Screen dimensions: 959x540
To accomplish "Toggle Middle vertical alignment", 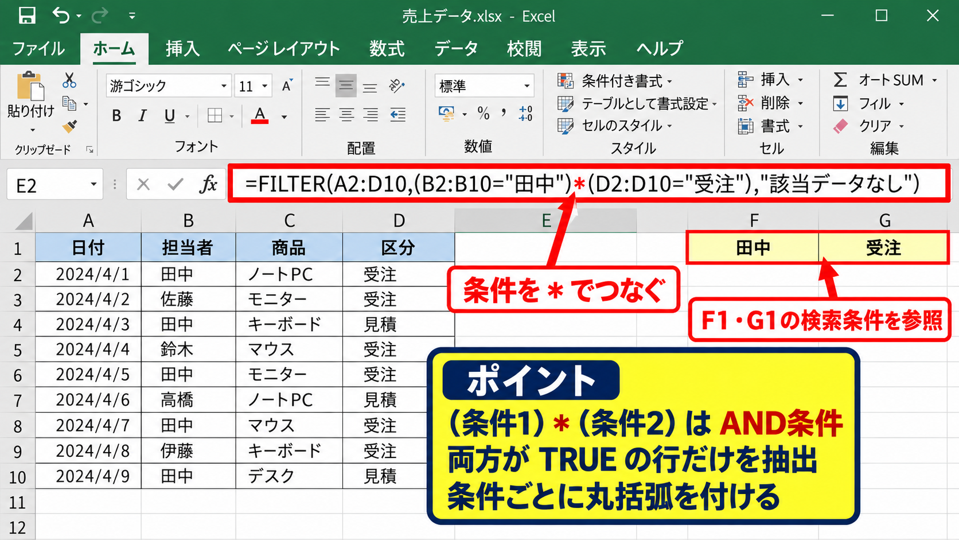I will pos(346,86).
